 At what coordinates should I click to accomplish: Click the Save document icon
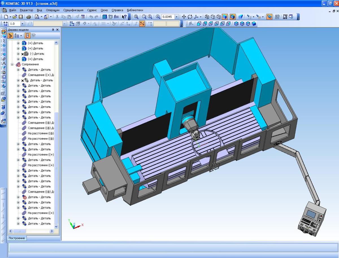(21, 17)
